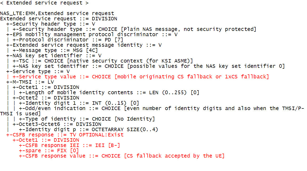Select the NAS_LTE:EMM,Extended service request line
The width and height of the screenshot is (307, 171).
(x=57, y=13)
